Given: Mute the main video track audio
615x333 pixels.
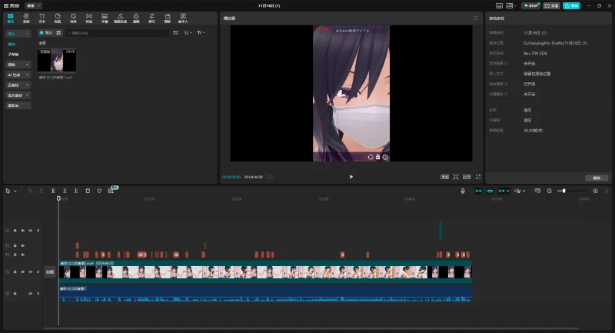Looking at the screenshot, I should point(30,271).
